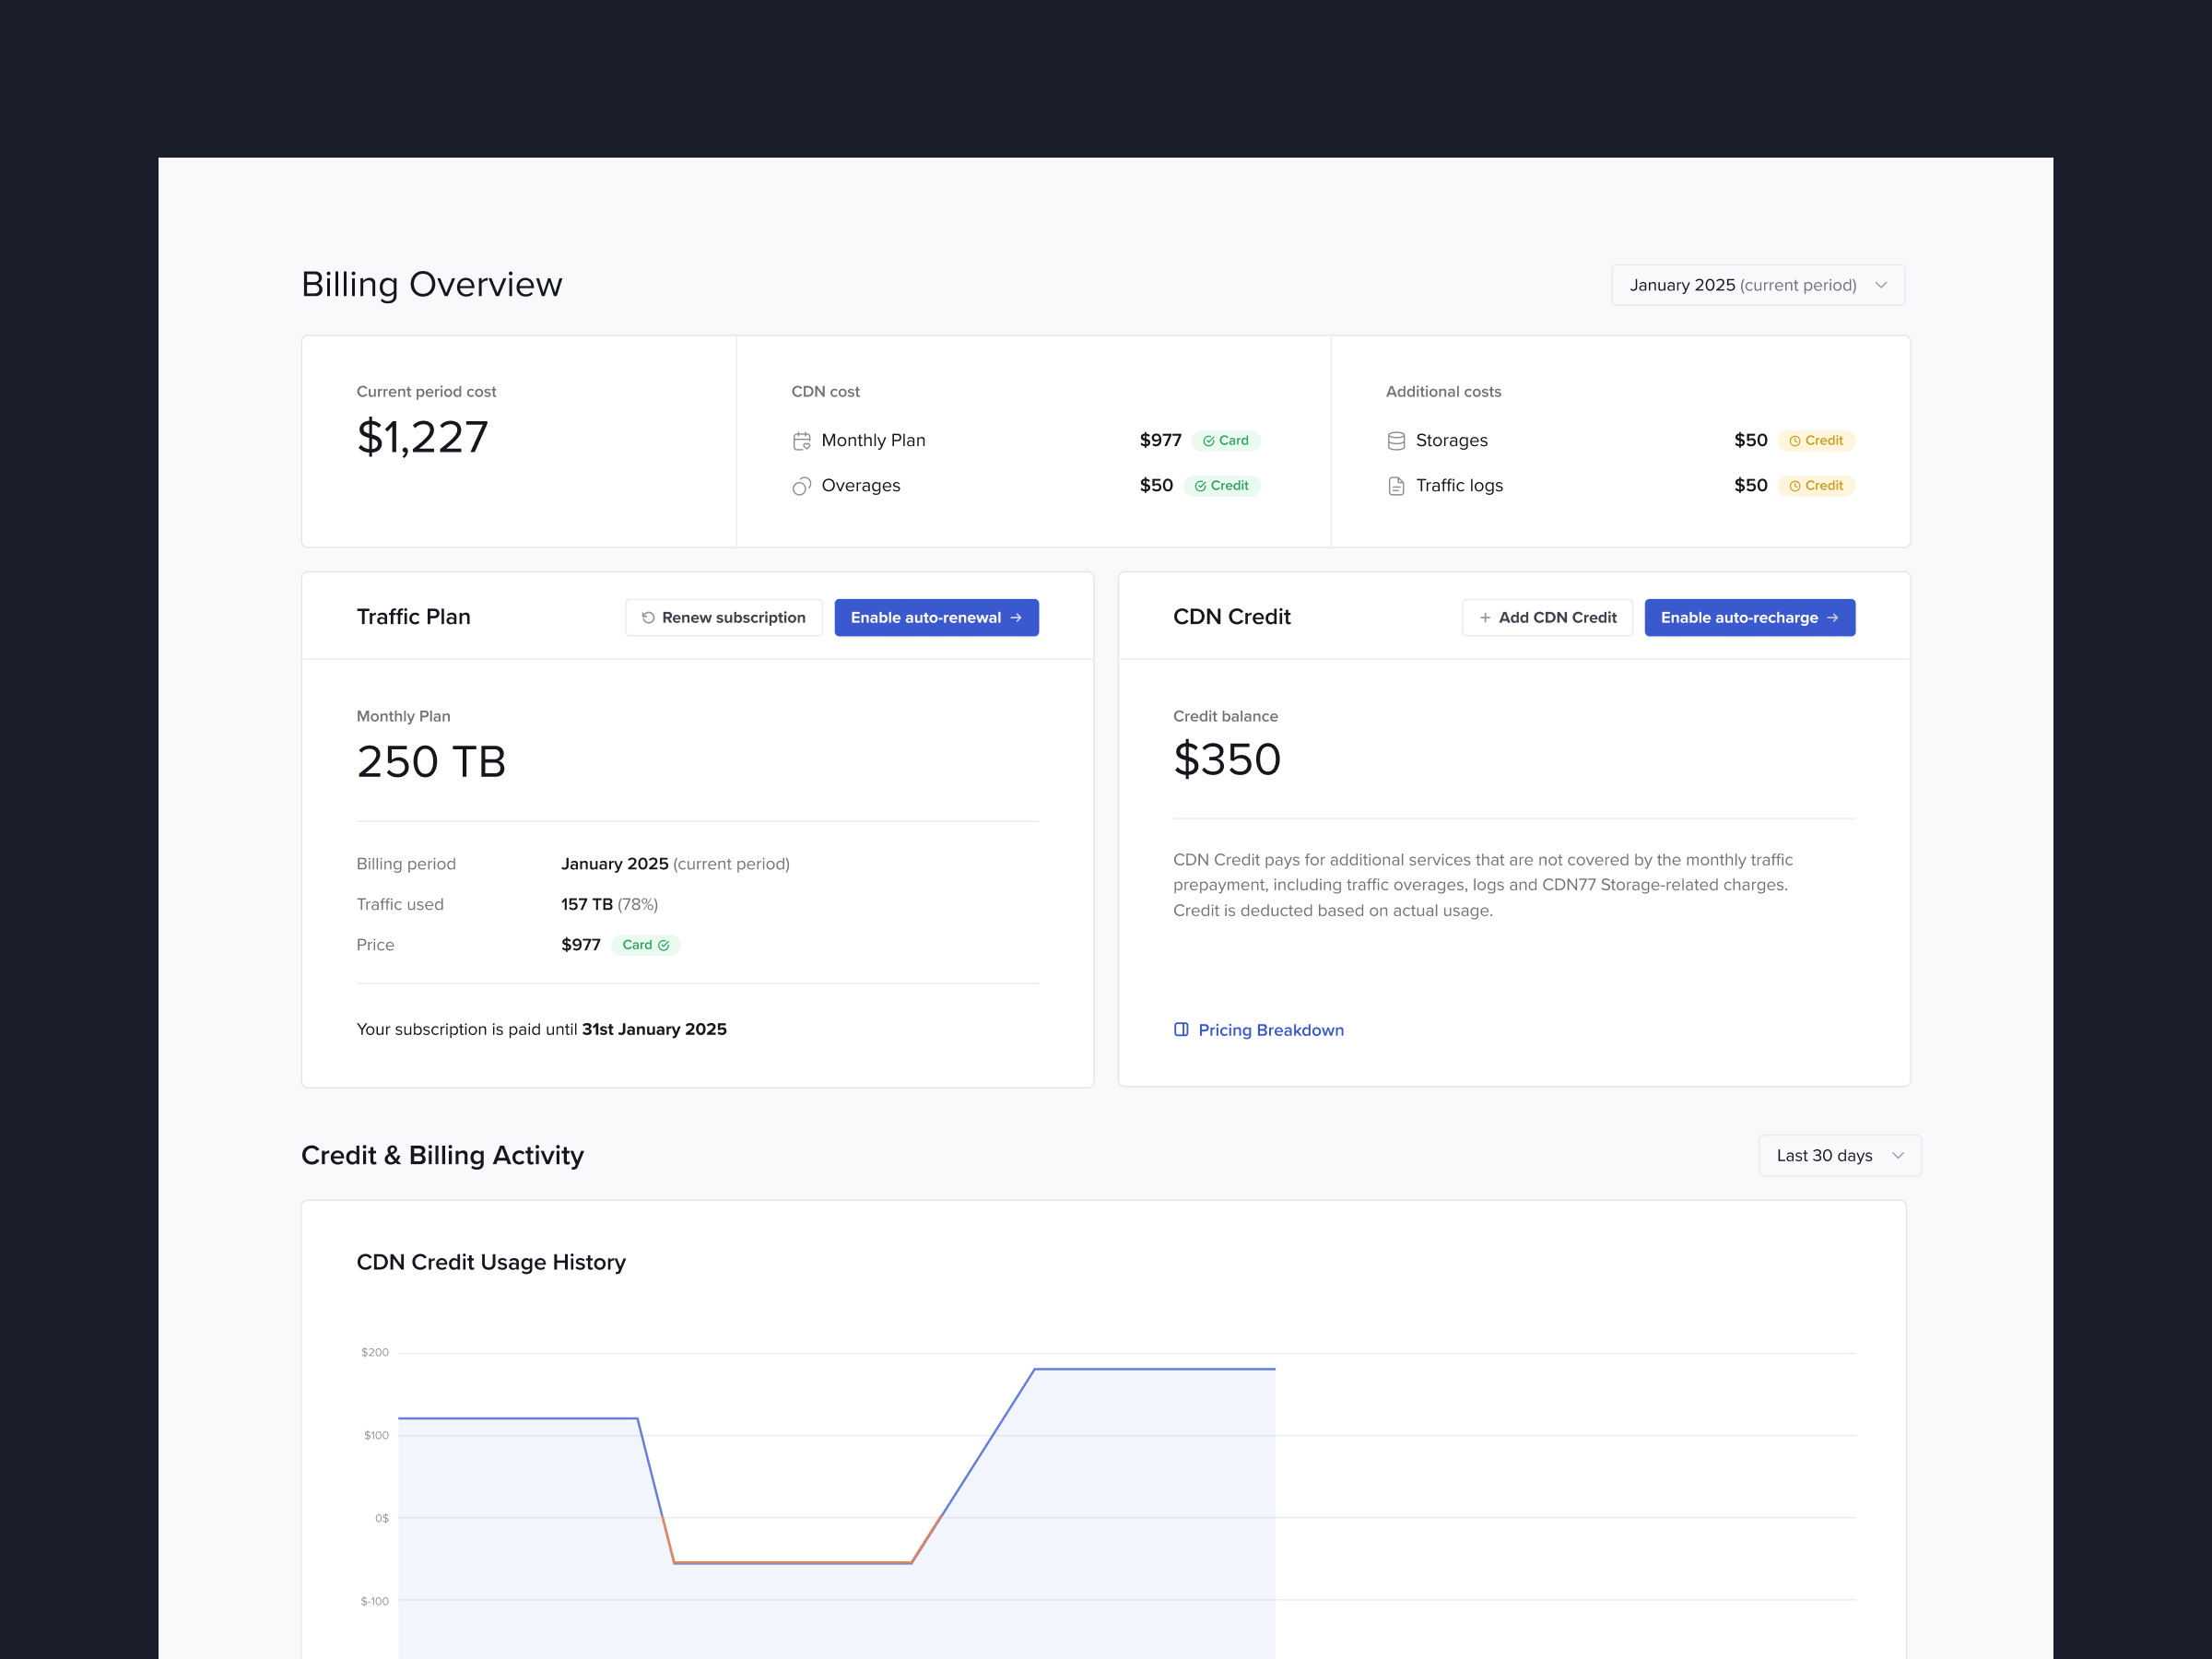Open the Last 30 days filter dropdown
Viewport: 2212px width, 1659px height.
tap(1839, 1155)
